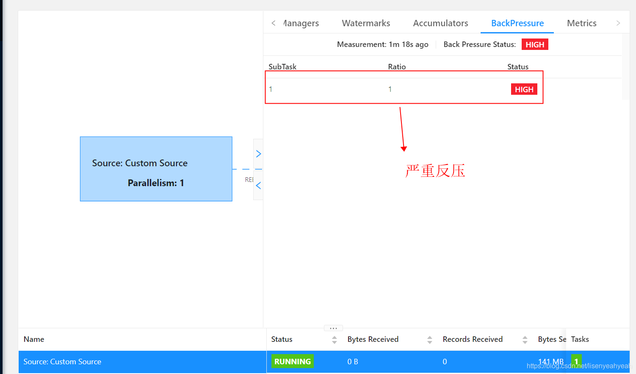Click the Measurement: 1m 18s ago text
636x374 pixels.
coord(383,44)
